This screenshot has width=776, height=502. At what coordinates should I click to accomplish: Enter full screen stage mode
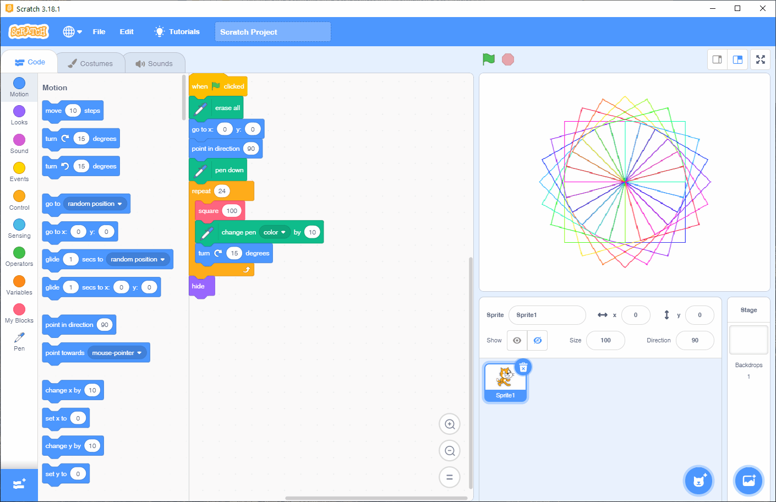760,59
